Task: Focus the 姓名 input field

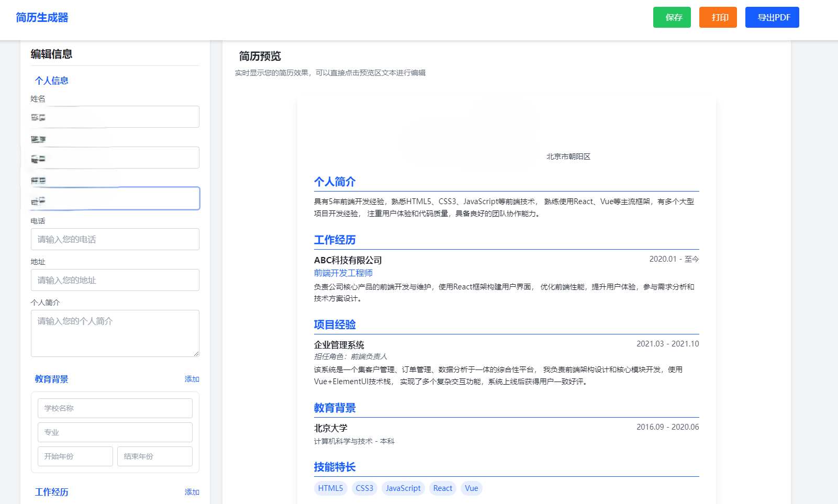Action: [115, 117]
